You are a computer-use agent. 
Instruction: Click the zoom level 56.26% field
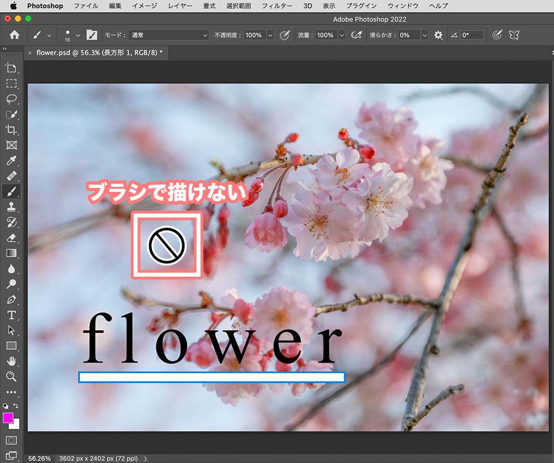tap(39, 459)
